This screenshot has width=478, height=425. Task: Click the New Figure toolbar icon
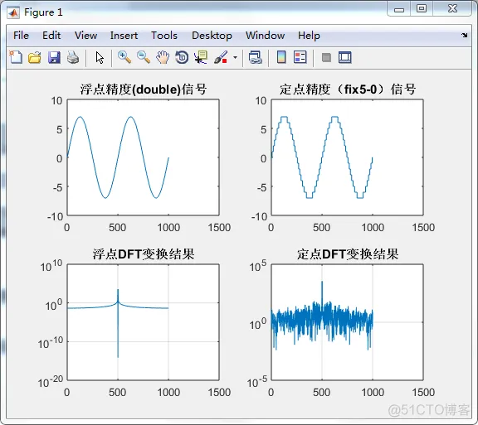tap(16, 57)
